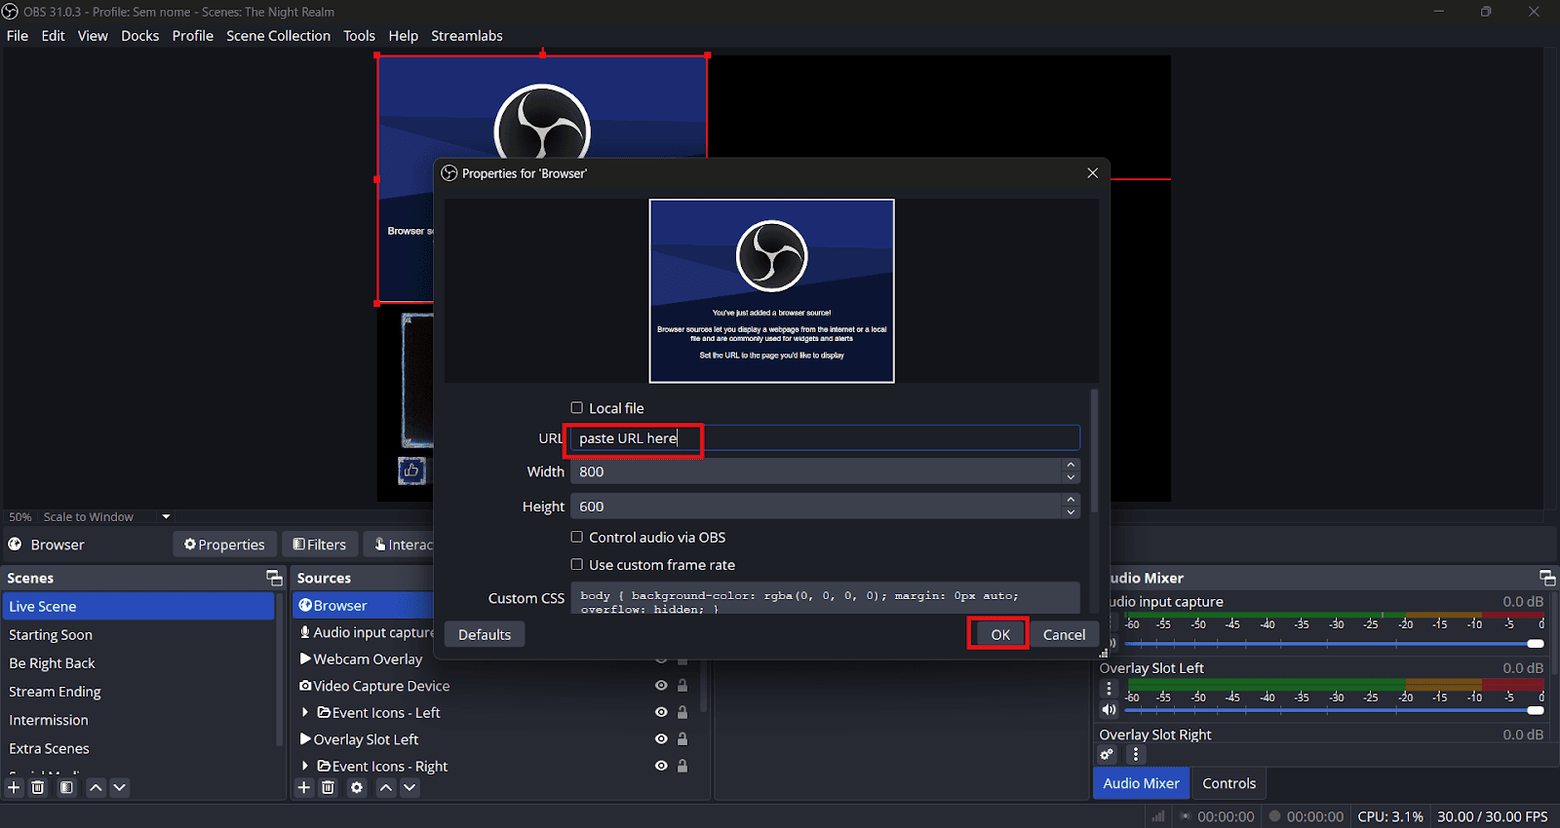1560x828 pixels.
Task: Increase the Width value with up arrow
Action: [x=1071, y=465]
